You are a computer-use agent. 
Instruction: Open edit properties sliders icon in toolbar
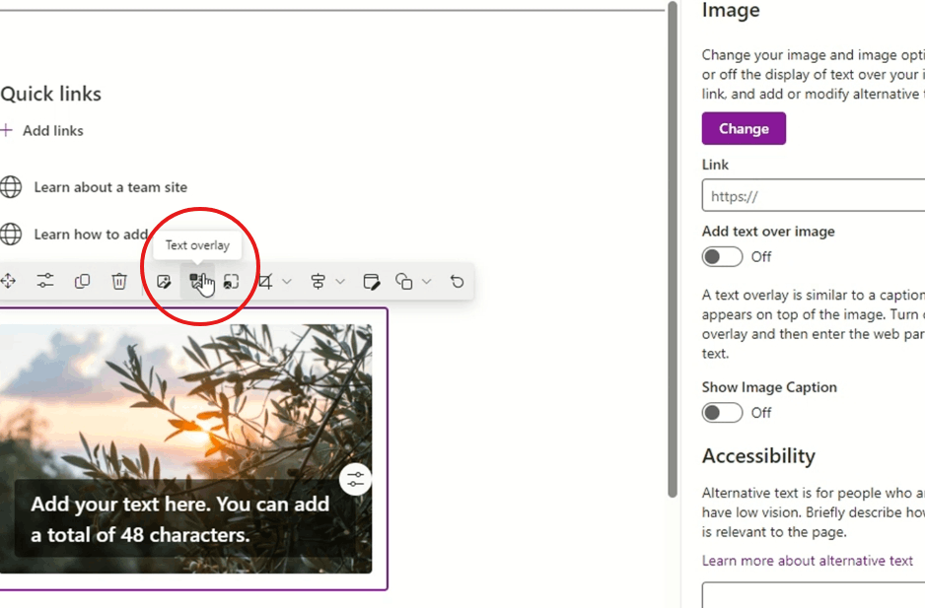coord(45,281)
